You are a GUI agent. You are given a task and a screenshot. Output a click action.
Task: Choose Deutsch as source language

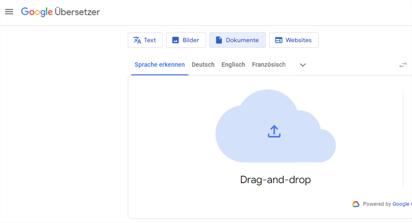(x=203, y=65)
